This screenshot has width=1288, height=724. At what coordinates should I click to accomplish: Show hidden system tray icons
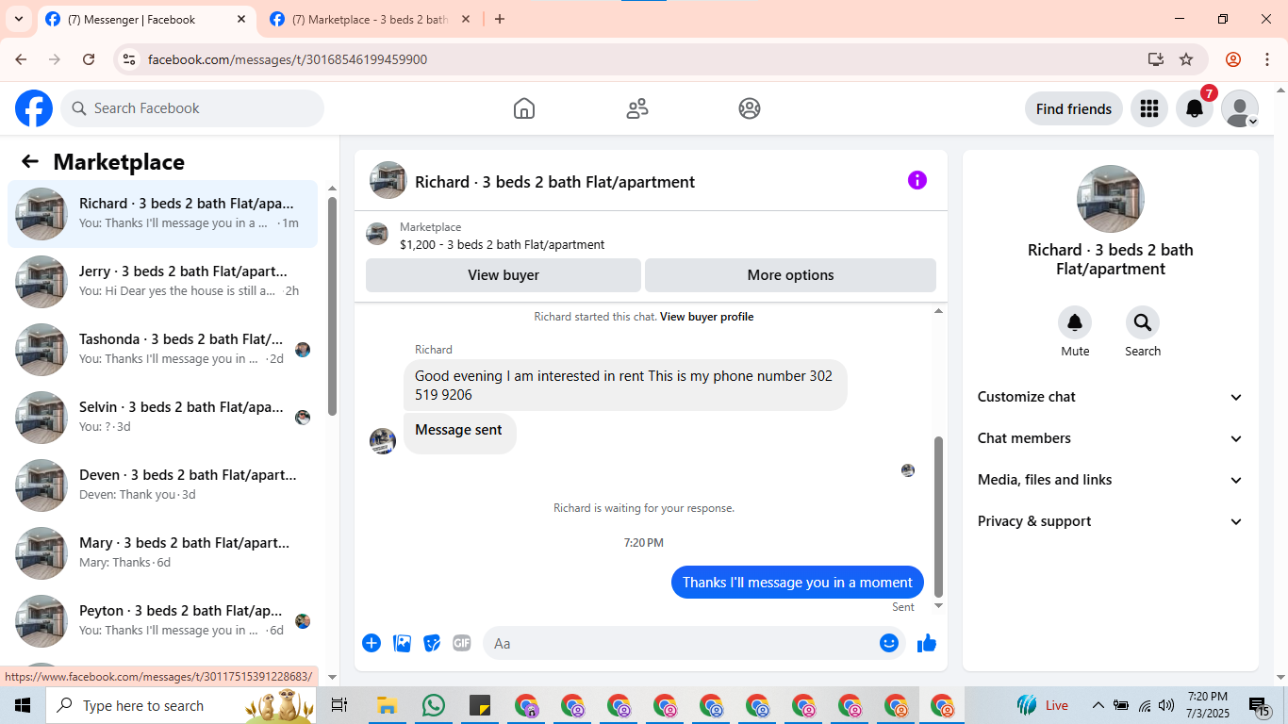point(1098,705)
